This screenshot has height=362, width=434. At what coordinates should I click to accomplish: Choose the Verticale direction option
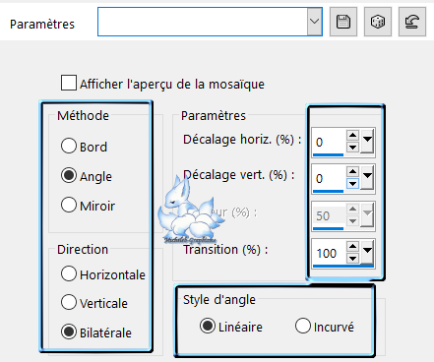(x=69, y=302)
